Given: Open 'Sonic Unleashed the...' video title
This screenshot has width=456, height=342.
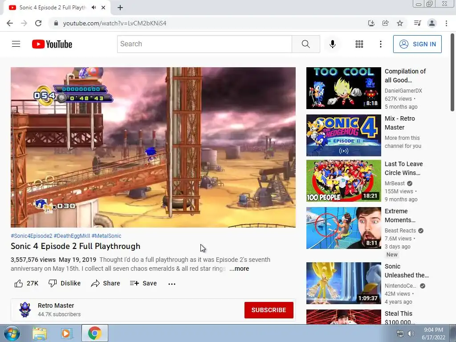Looking at the screenshot, I should click(x=407, y=270).
